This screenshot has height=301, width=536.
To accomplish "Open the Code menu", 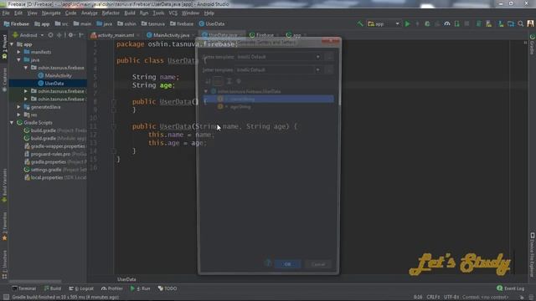I will [70, 13].
